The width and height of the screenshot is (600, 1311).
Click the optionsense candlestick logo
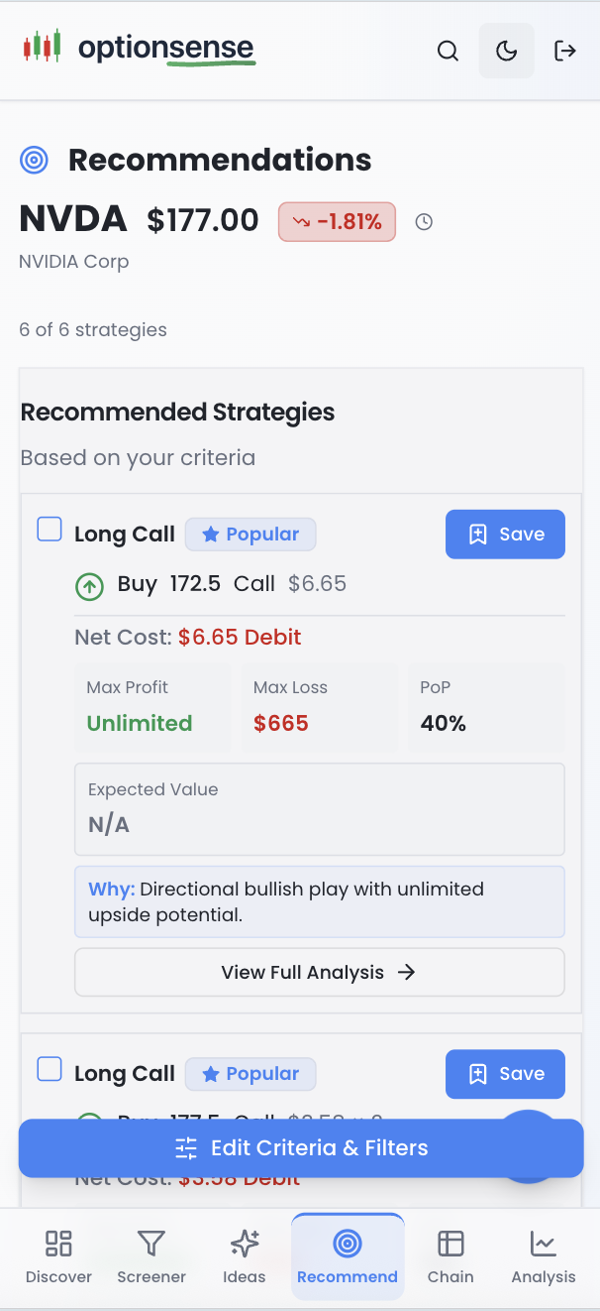point(43,46)
